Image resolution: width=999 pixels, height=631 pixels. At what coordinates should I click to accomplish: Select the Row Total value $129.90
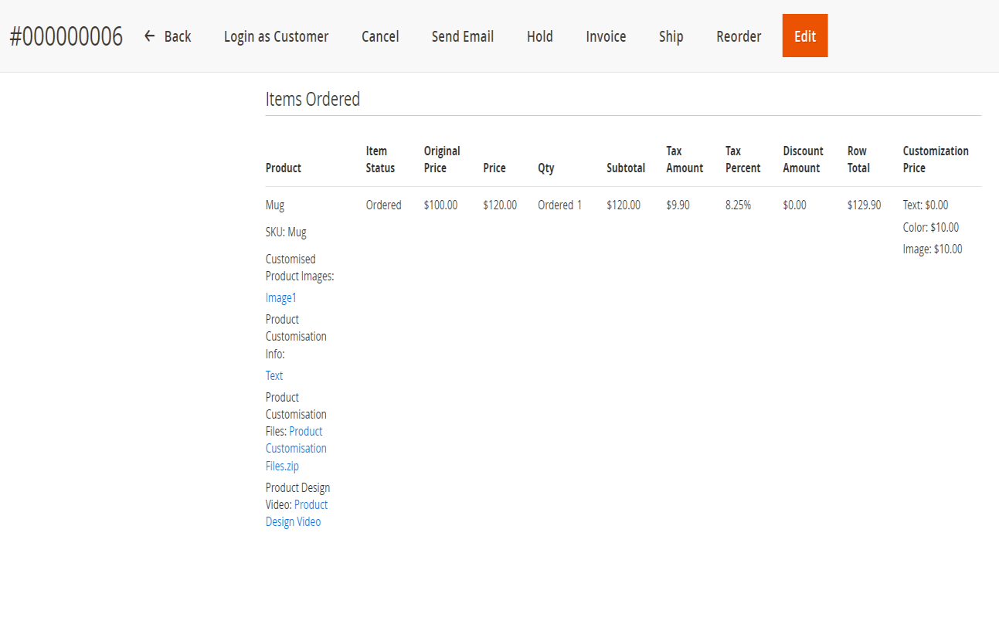pos(864,205)
